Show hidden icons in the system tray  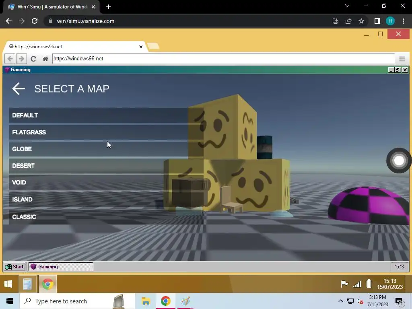coord(340,301)
